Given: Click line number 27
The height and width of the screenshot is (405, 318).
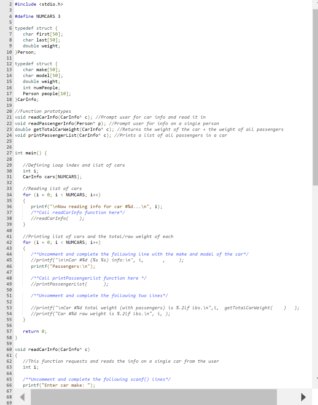Looking at the screenshot, I should tap(9, 153).
